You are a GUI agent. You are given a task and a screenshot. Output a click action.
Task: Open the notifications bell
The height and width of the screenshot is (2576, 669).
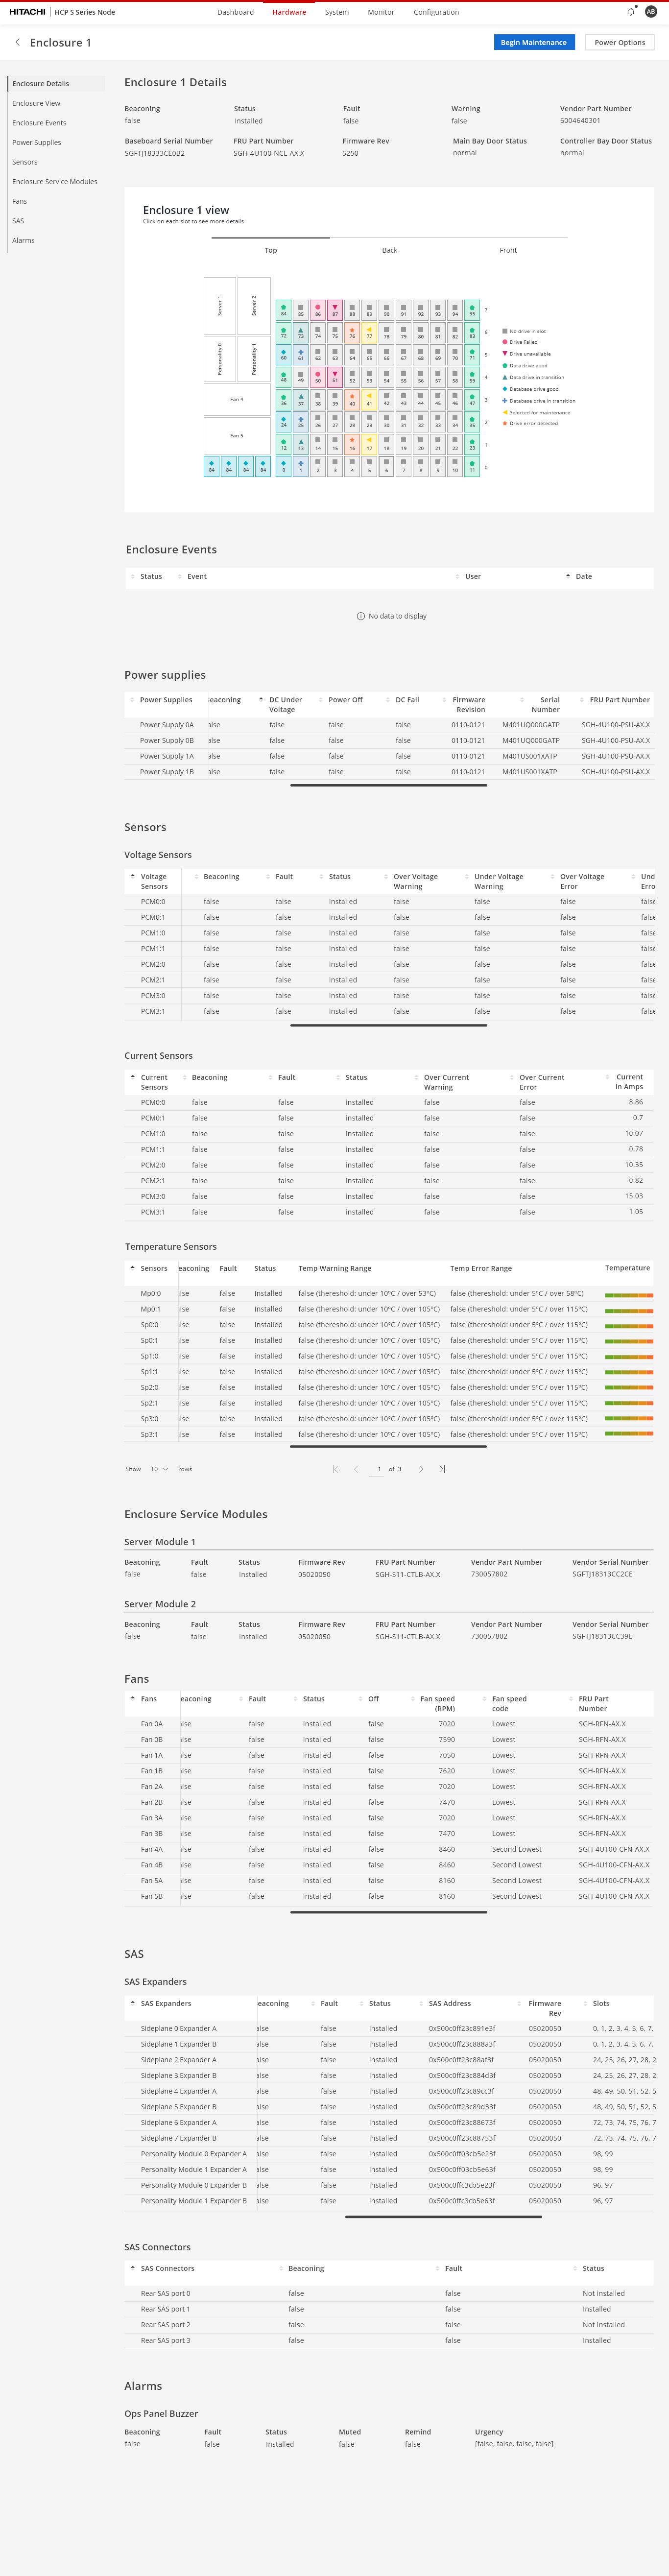point(630,12)
